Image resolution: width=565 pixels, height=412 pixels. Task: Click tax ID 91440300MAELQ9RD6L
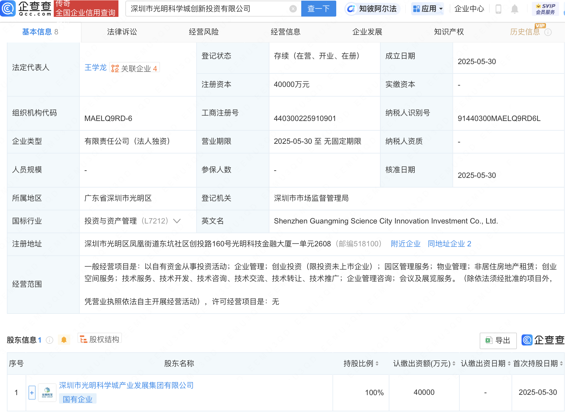click(499, 118)
